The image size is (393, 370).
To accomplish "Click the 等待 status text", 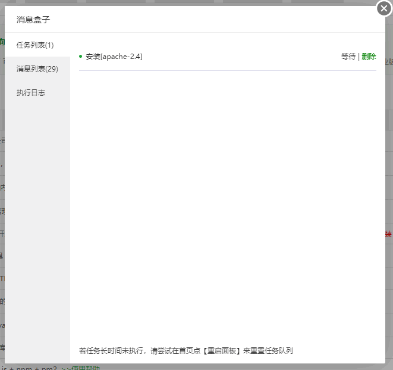I will 348,57.
